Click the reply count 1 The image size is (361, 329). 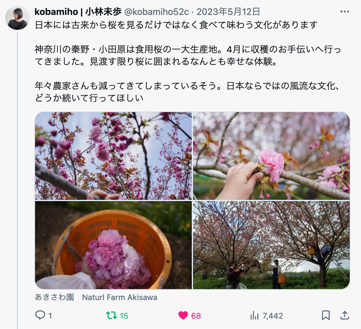[50, 316]
